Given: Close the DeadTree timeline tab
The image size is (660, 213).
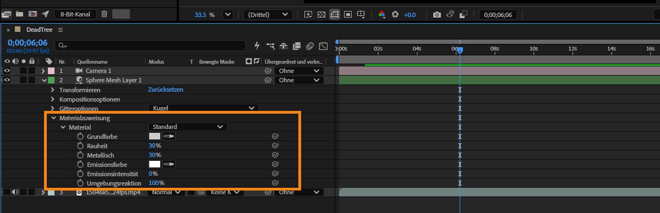Looking at the screenshot, I should tap(8, 30).
